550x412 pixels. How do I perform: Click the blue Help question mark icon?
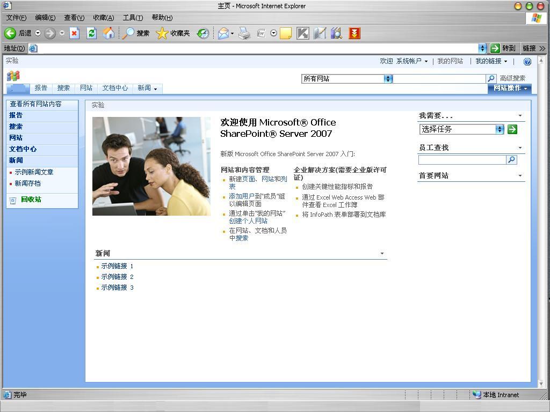(527, 62)
